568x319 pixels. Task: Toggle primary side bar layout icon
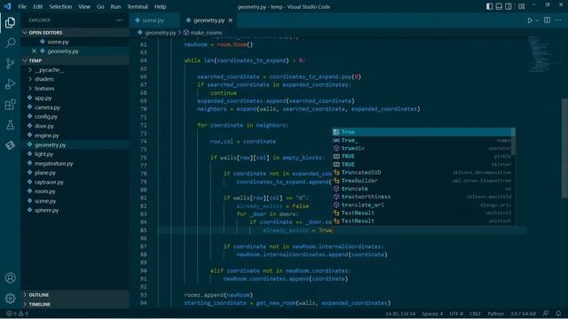click(x=489, y=6)
